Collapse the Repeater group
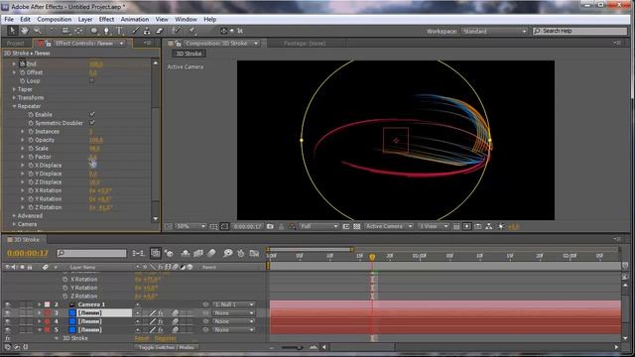635x357 pixels. (x=14, y=106)
